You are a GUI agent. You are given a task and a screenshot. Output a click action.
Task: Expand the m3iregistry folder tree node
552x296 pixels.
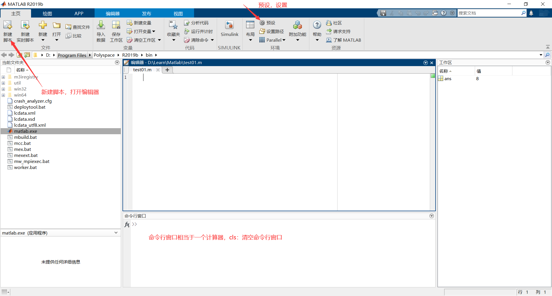coord(3,77)
